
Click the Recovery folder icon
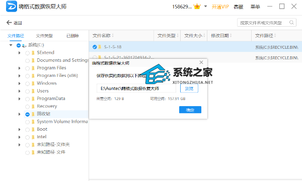coord(33,106)
